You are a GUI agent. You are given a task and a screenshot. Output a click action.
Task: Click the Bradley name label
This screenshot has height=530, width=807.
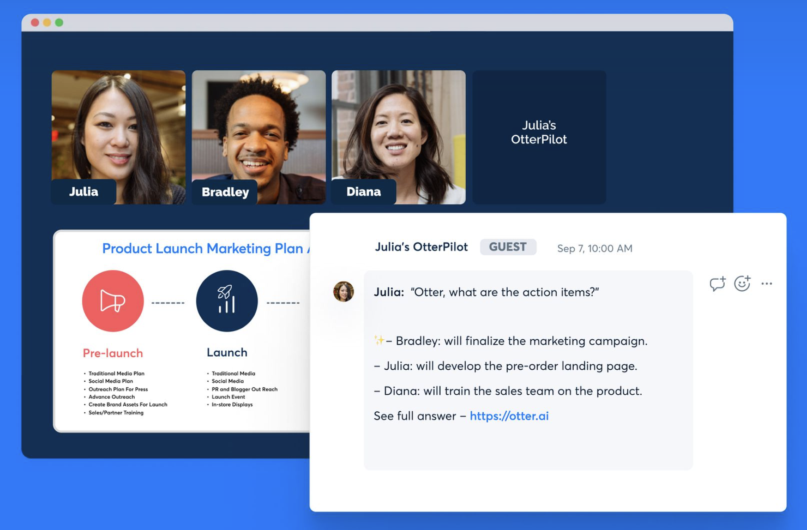tap(225, 192)
